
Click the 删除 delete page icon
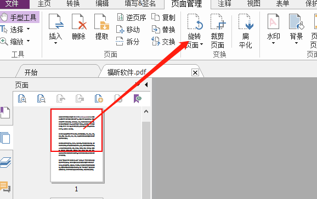pos(79,22)
